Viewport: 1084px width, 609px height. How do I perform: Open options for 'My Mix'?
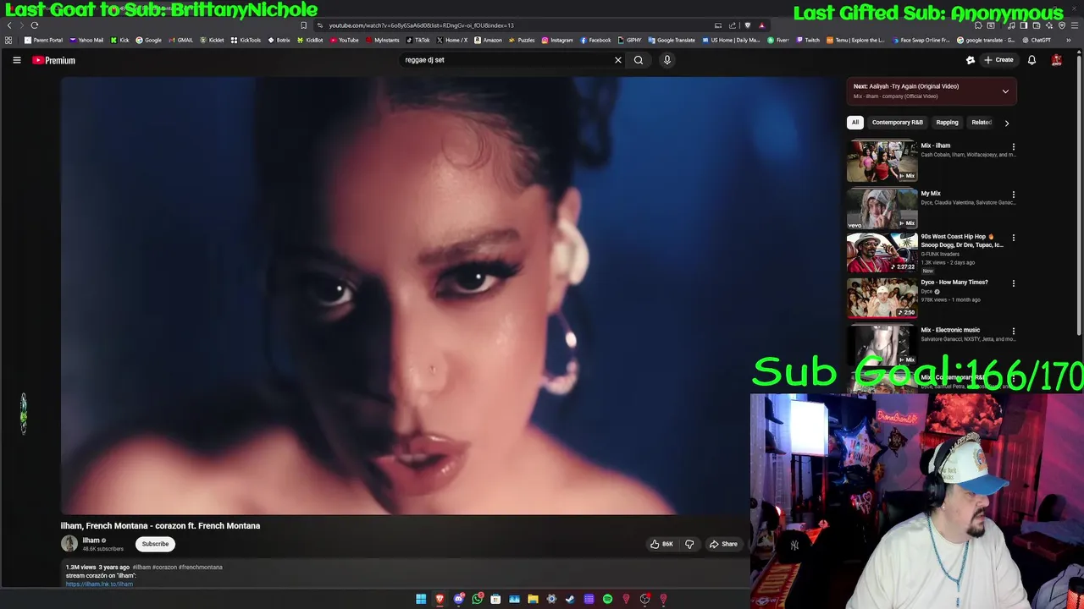pyautogui.click(x=1013, y=195)
